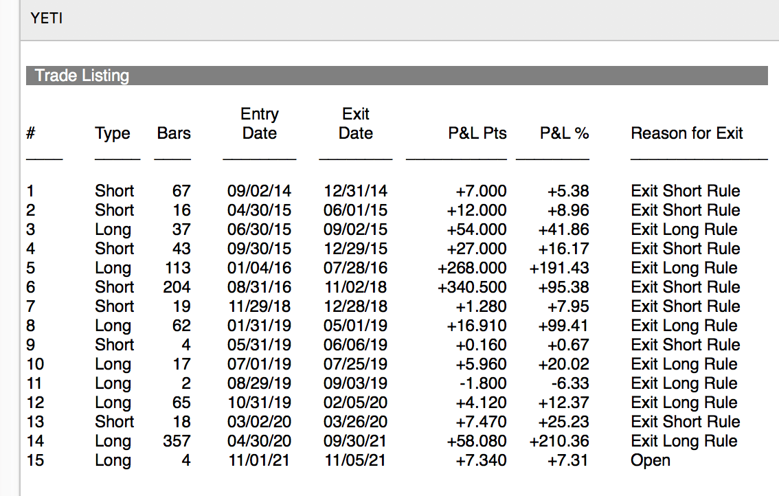Click the +210.36 percent value
Image resolution: width=779 pixels, height=496 pixels.
click(x=559, y=441)
